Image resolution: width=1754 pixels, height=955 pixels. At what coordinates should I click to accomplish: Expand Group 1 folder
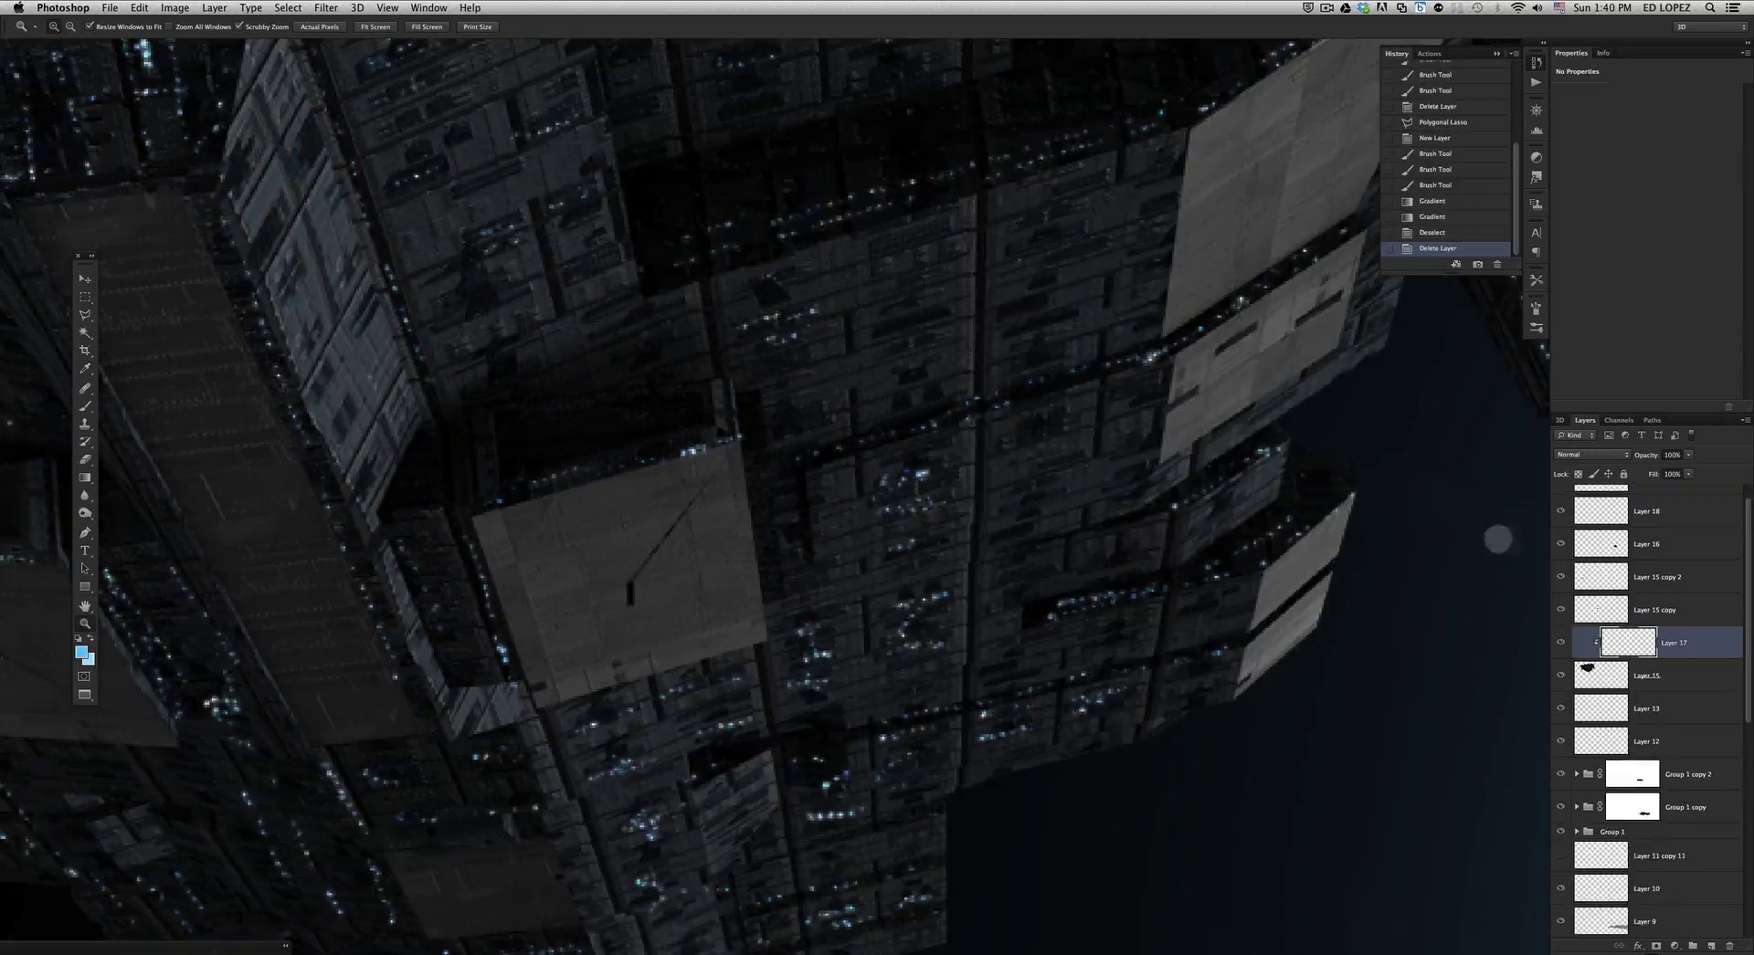point(1577,832)
